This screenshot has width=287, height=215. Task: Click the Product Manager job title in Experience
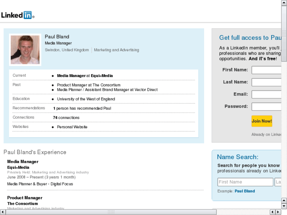(x=25, y=198)
